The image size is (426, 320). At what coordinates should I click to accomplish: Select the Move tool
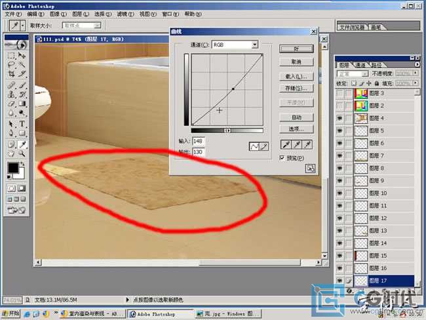tap(22, 56)
